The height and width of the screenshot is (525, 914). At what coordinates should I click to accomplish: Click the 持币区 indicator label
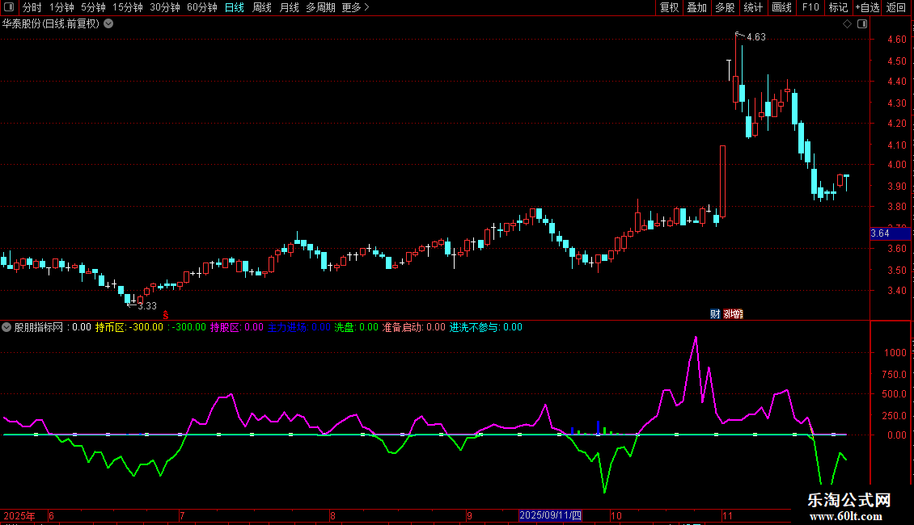point(109,327)
